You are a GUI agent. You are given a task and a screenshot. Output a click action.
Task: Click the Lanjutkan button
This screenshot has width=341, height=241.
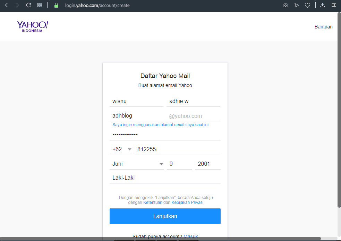tap(165, 216)
